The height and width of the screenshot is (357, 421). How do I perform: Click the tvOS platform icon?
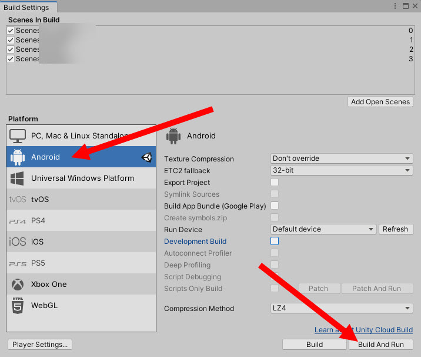[18, 199]
